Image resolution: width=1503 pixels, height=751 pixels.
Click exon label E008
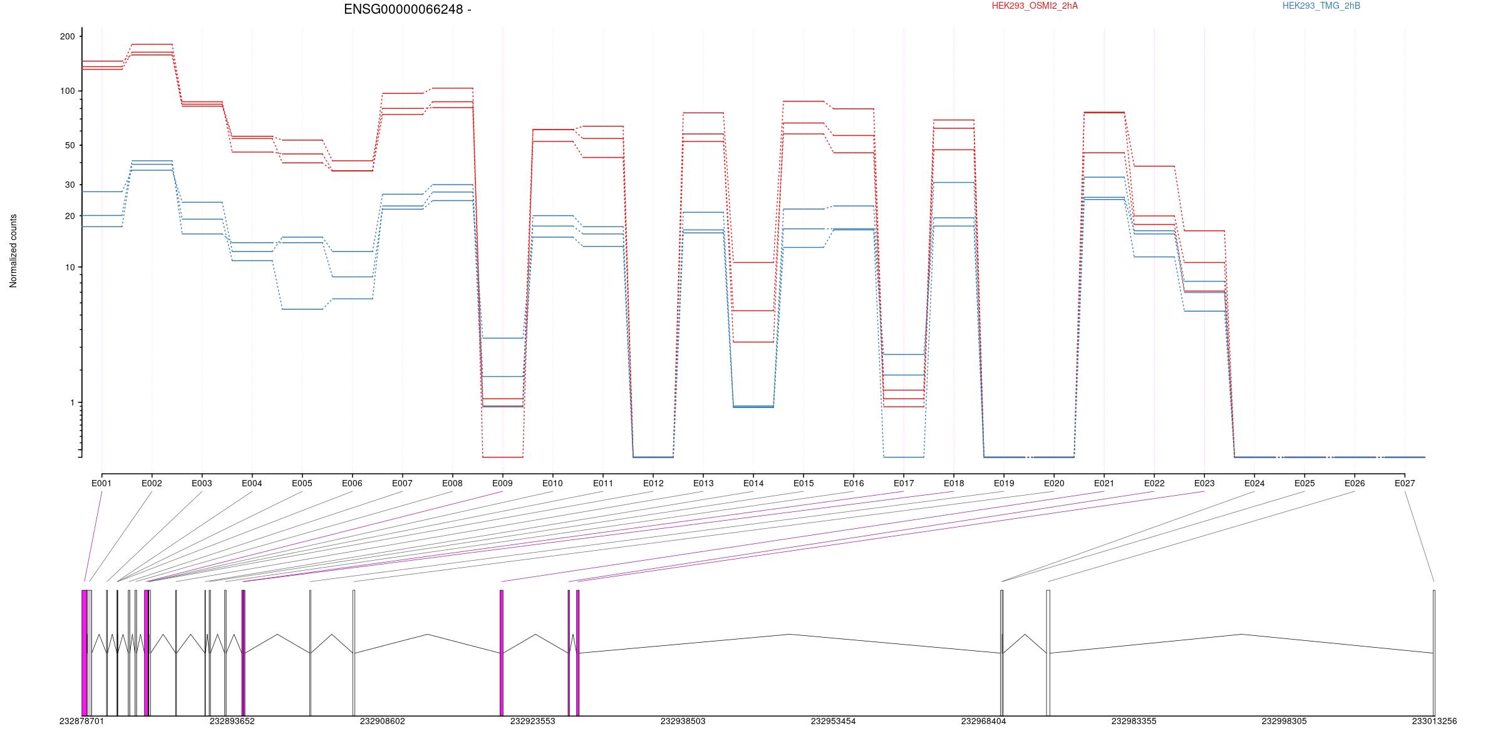click(x=452, y=483)
